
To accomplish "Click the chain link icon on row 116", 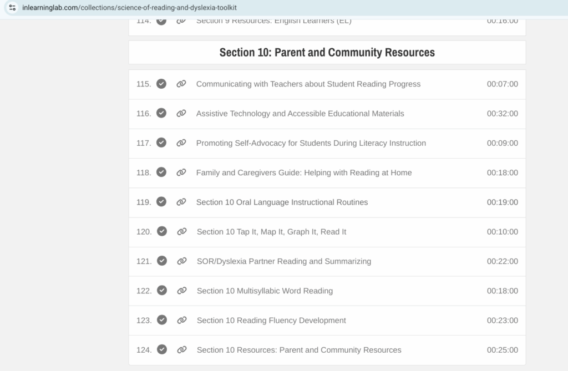I will click(x=181, y=114).
